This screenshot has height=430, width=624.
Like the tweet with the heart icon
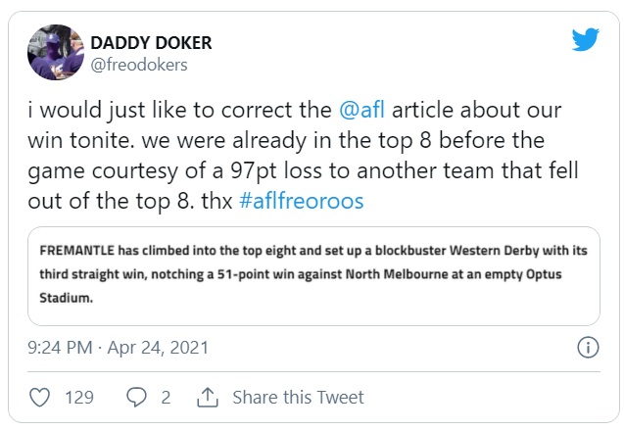point(40,397)
